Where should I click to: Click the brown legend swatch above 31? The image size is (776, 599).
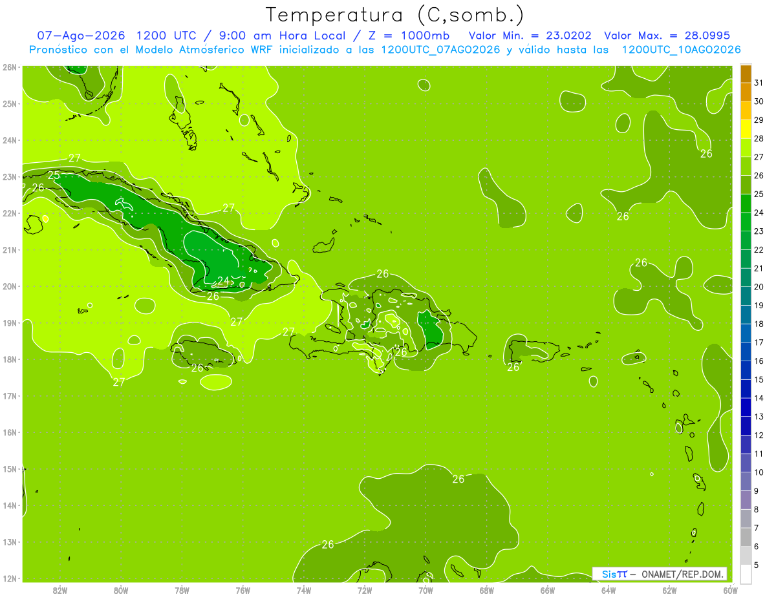(x=746, y=74)
